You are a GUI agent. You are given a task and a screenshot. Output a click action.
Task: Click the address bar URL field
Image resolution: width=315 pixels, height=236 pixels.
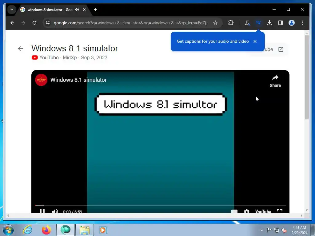click(131, 23)
